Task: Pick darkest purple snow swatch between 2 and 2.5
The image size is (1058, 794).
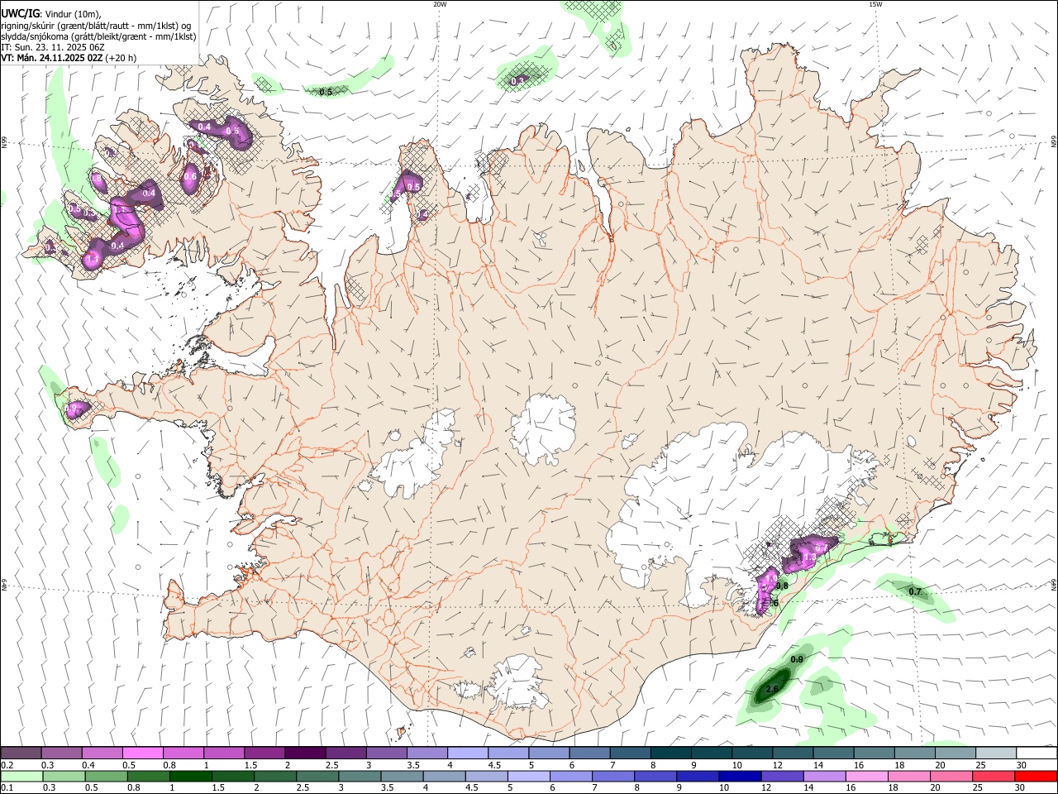Action: (304, 753)
